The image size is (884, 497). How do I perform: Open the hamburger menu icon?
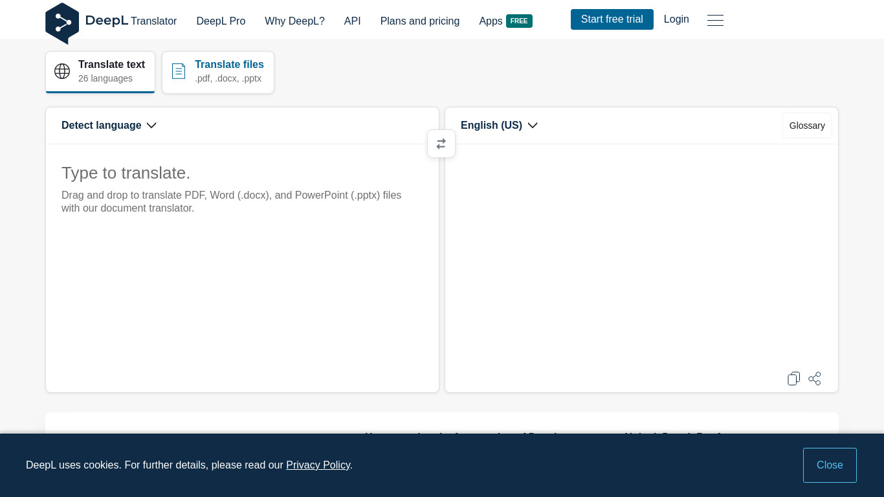[x=715, y=20]
